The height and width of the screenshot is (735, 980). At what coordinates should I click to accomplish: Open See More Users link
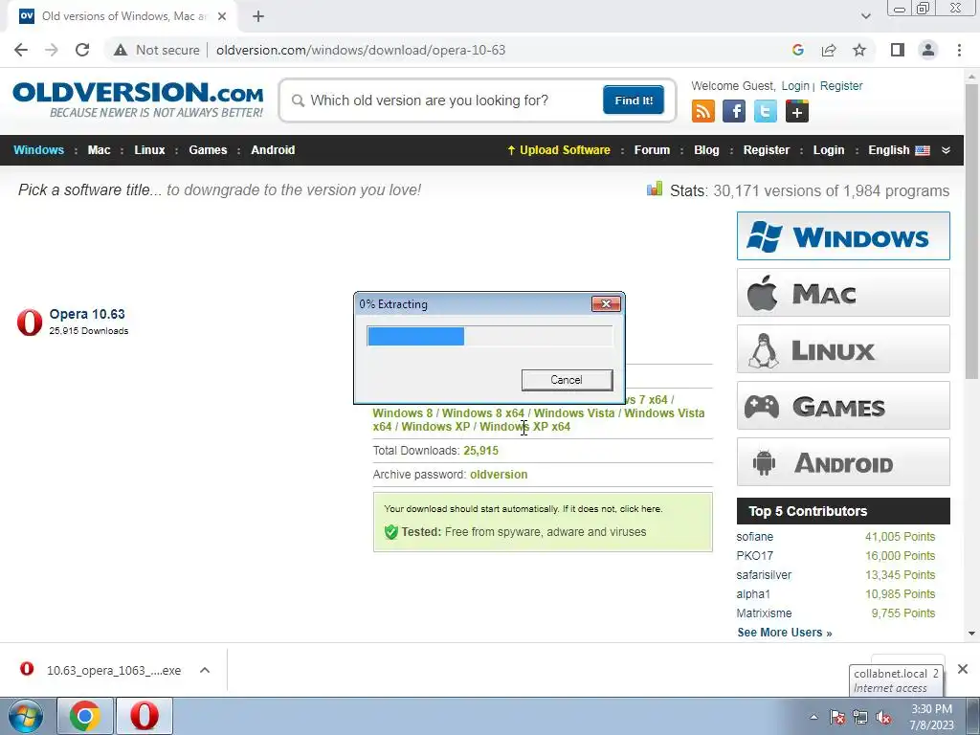(785, 633)
